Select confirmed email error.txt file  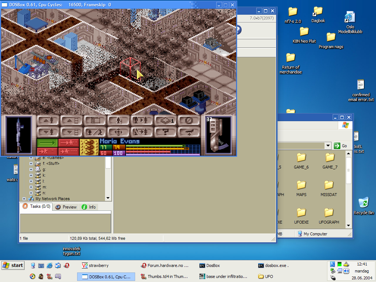[x=361, y=90]
